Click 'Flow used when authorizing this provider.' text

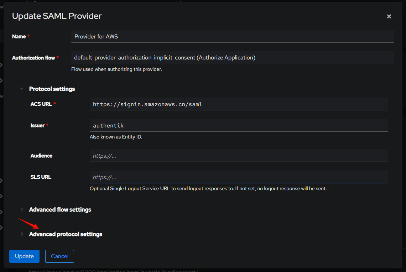(116, 69)
